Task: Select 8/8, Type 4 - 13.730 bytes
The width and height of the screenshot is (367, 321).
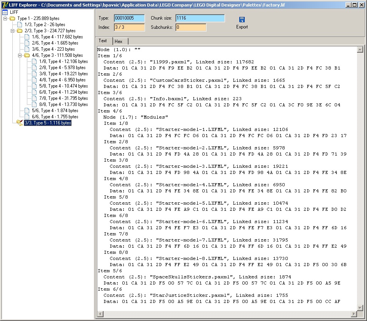Action: (63, 104)
